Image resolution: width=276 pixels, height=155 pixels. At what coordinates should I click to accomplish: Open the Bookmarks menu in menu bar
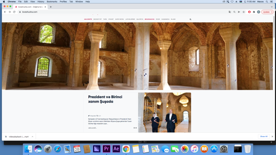tap(52, 1)
